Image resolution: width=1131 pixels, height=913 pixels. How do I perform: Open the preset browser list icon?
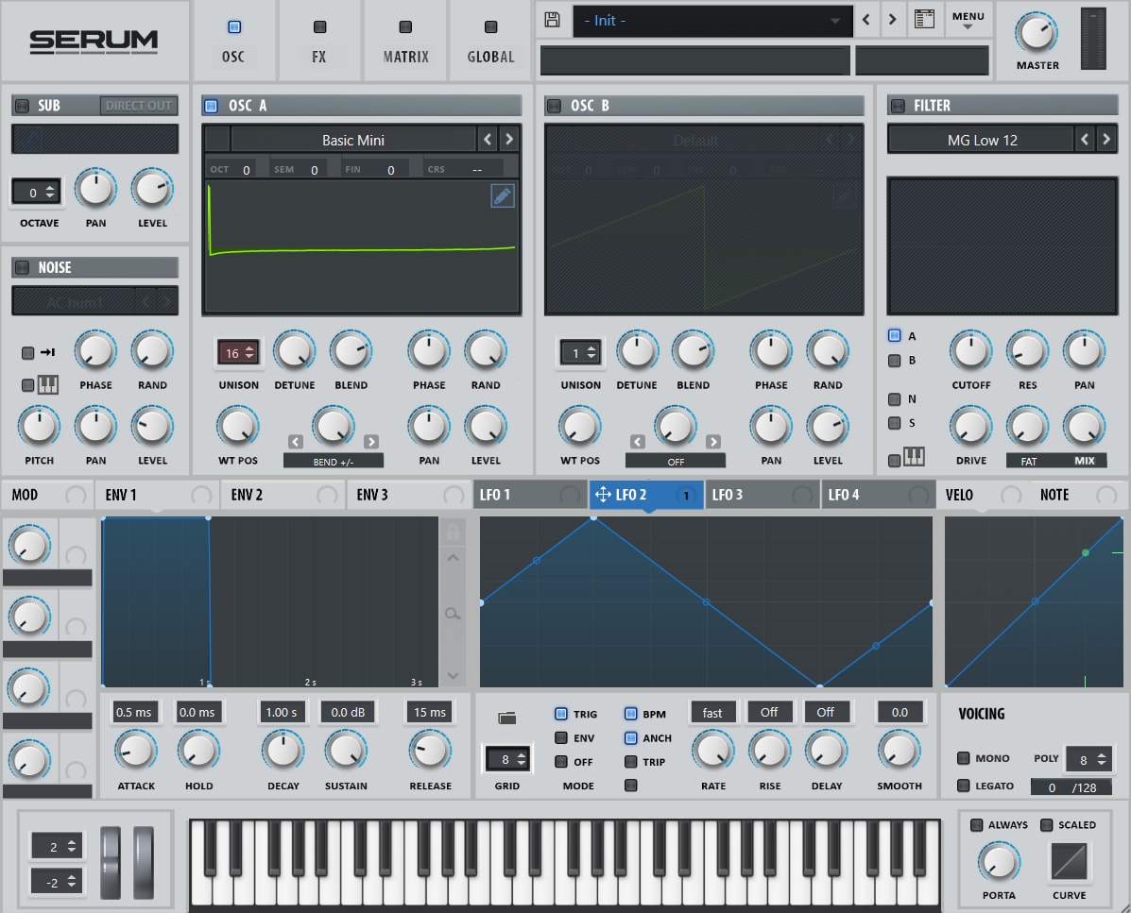(924, 20)
